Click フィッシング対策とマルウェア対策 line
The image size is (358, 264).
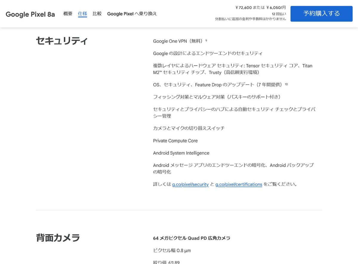click(217, 97)
